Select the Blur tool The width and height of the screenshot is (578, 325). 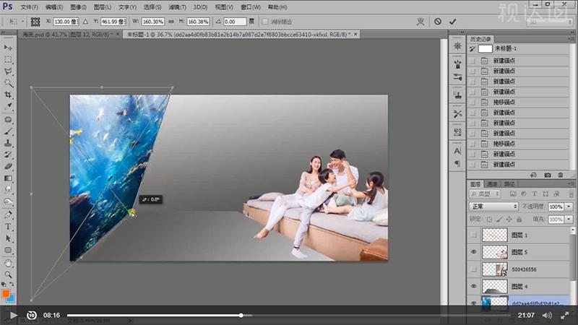tap(8, 190)
